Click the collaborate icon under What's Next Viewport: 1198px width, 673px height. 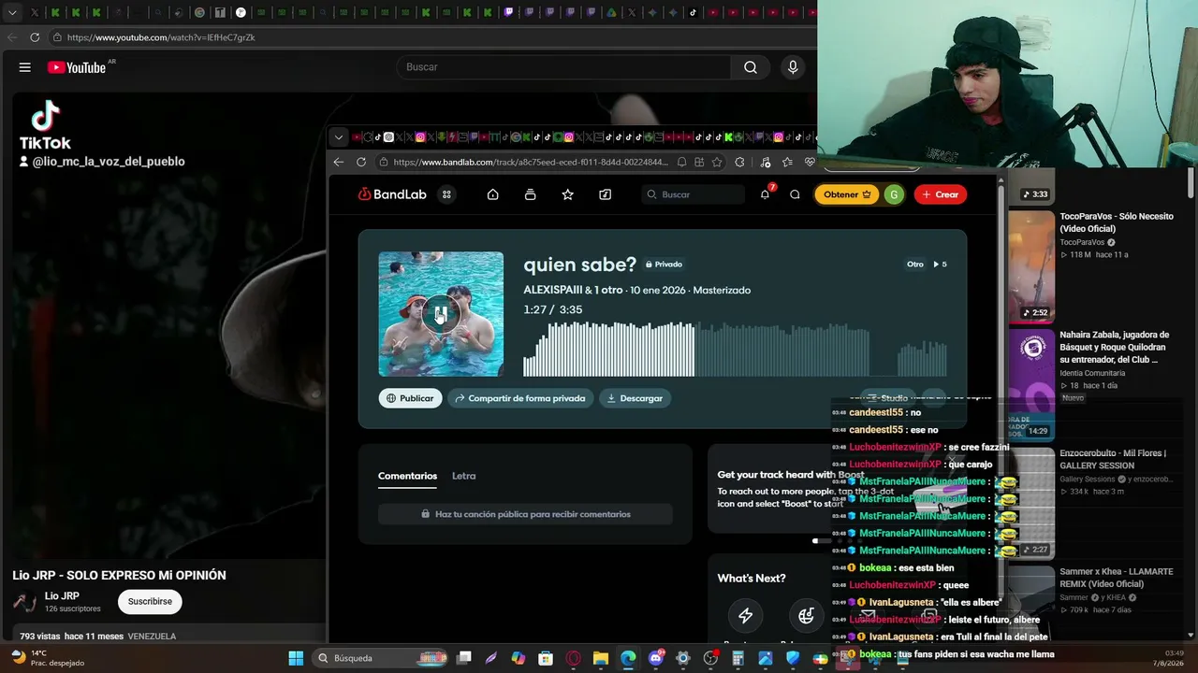tap(806, 615)
